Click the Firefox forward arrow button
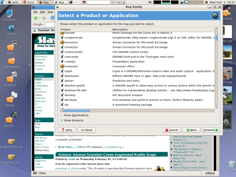 (44, 18)
